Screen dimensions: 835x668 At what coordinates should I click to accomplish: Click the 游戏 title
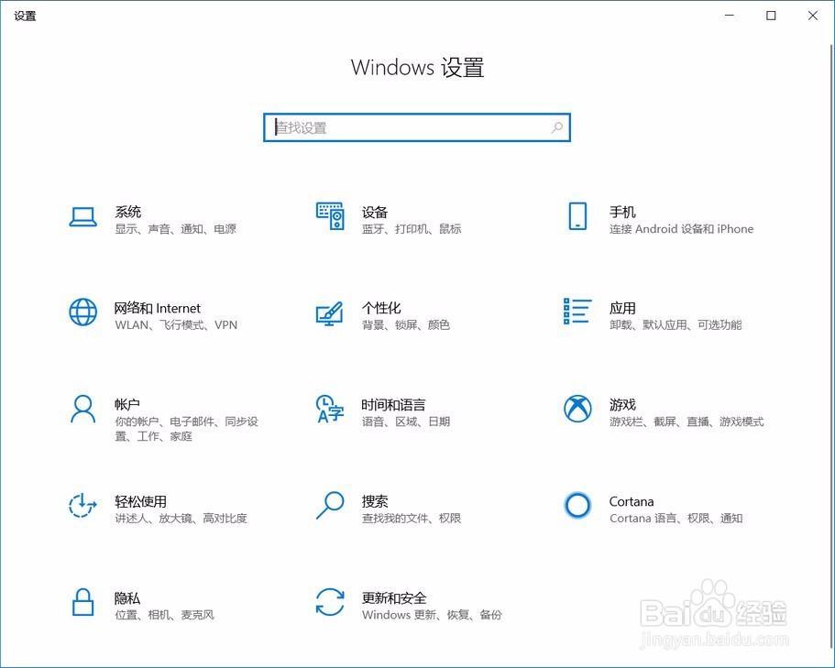click(622, 405)
